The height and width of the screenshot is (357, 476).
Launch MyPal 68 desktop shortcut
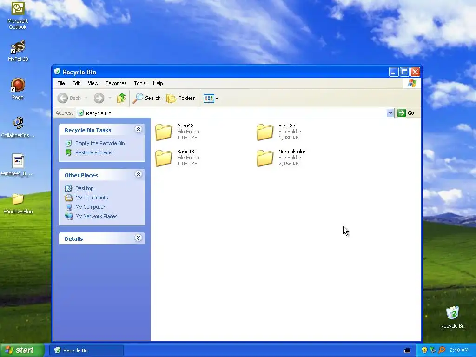click(x=18, y=51)
